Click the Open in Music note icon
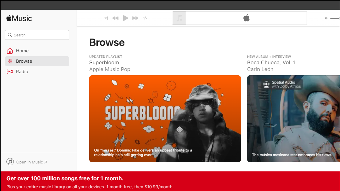Image resolution: width=340 pixels, height=191 pixels. [10, 162]
